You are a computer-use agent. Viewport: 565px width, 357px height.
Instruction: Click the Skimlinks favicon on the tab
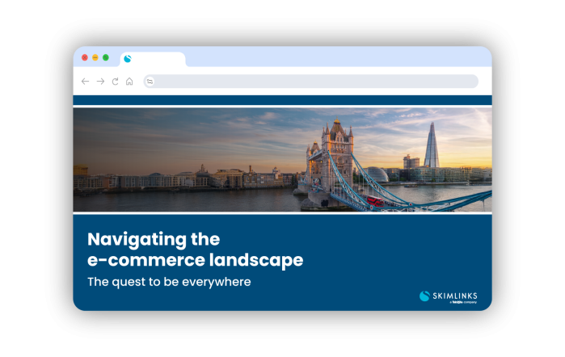click(128, 58)
